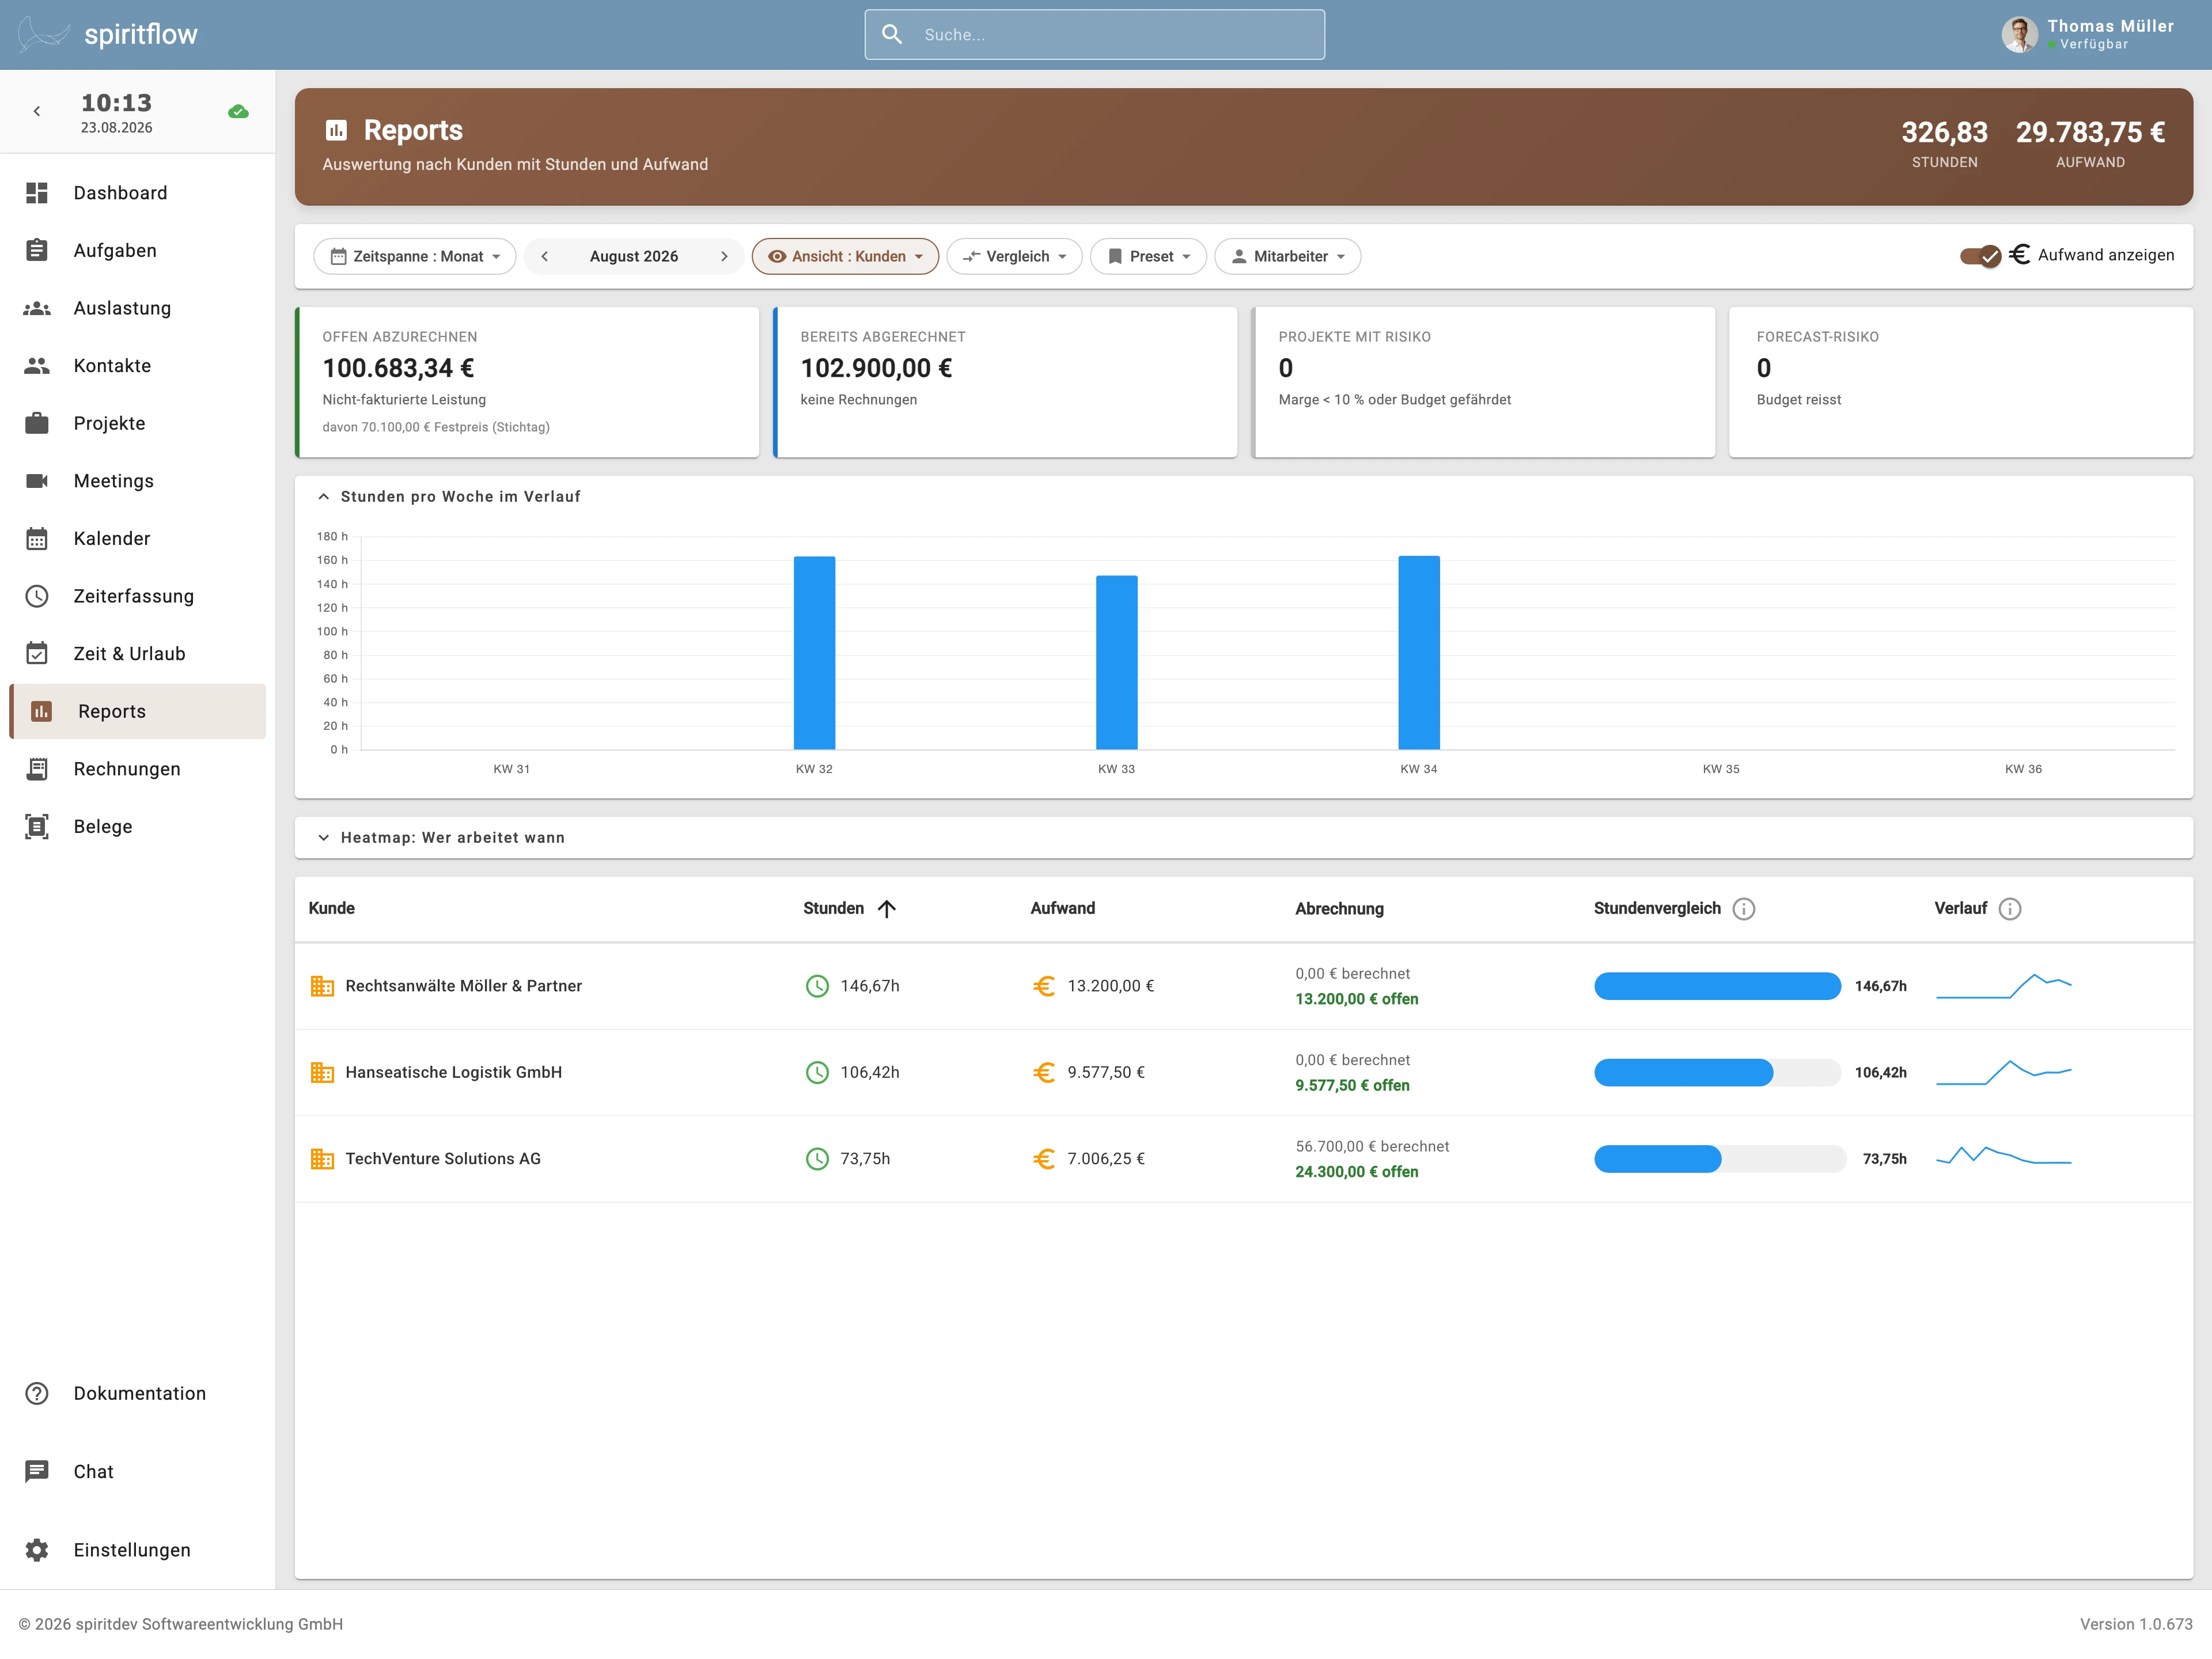Click the Rechnungen receipt icon
2212x1659 pixels.
[37, 769]
